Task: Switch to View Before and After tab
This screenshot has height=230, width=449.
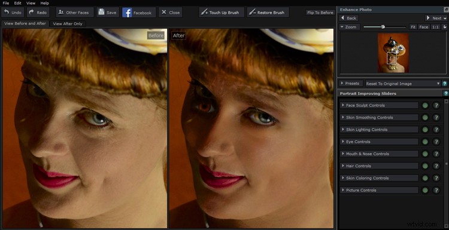Action: pos(25,23)
